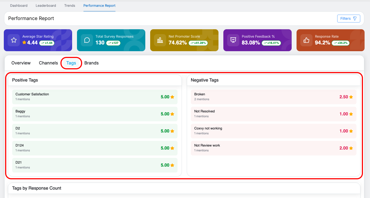Click the funnel icon in Filters button

pos(355,18)
